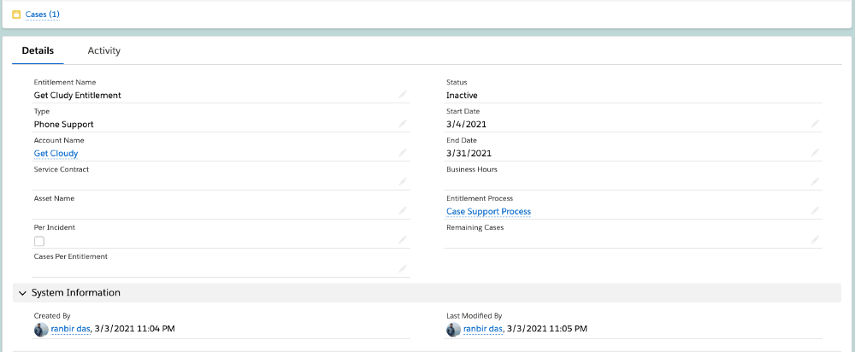This screenshot has height=352, width=855.
Task: Click the 3/3/2021 11:04 PM created timestamp
Action: coord(135,329)
